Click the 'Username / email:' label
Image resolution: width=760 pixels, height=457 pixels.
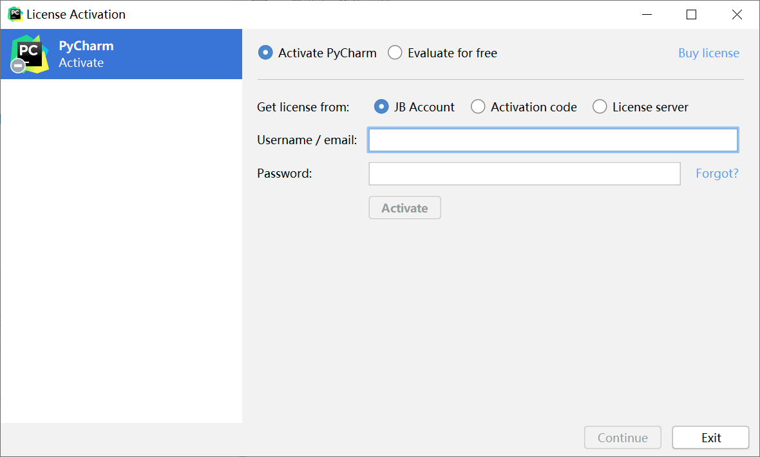coord(307,140)
